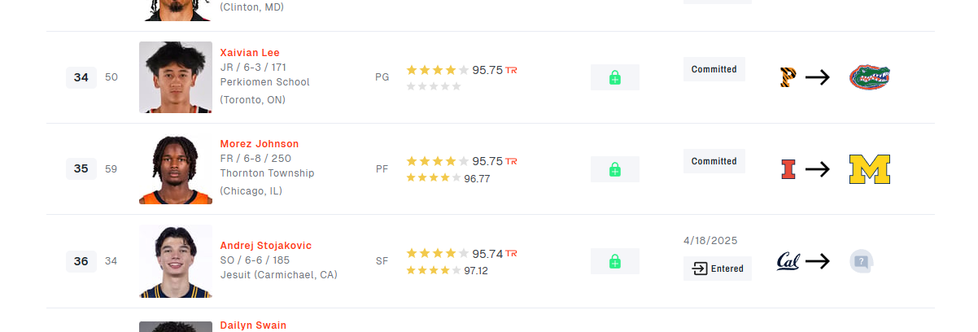Open Dailyn Swain's player profile link
The image size is (978, 332).
pos(253,325)
